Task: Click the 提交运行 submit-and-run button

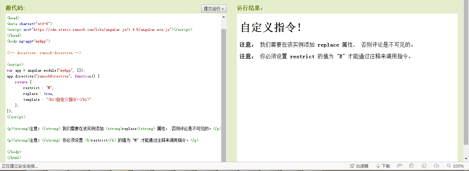Action: coord(214,9)
